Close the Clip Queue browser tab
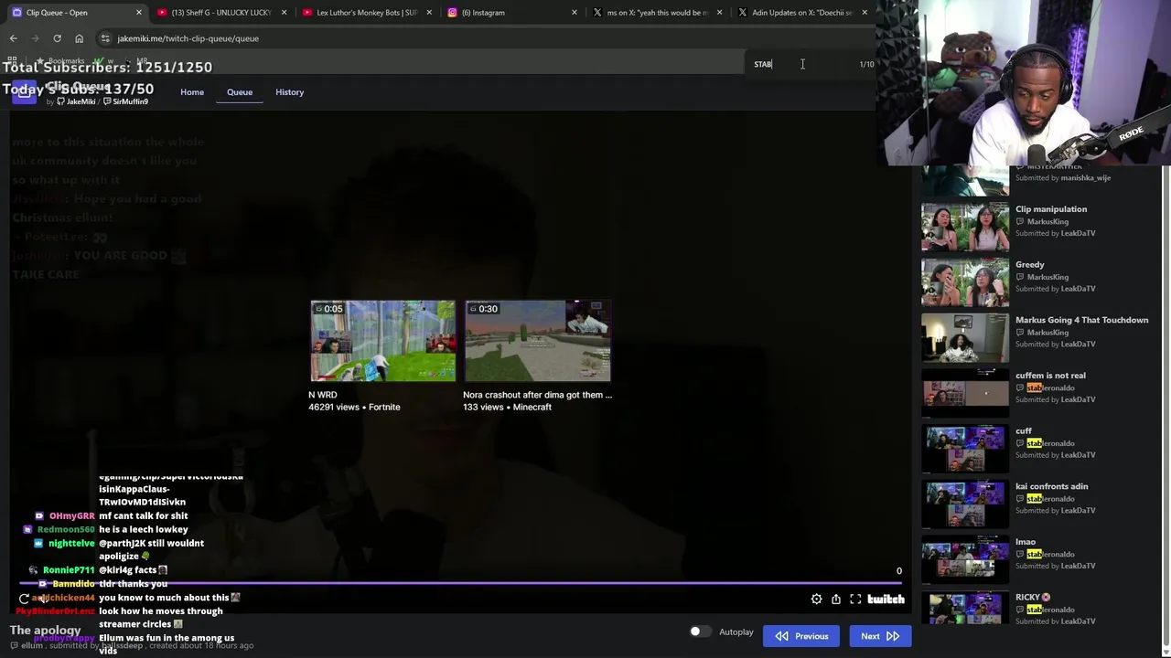Viewport: 1171px width, 658px height. (139, 13)
